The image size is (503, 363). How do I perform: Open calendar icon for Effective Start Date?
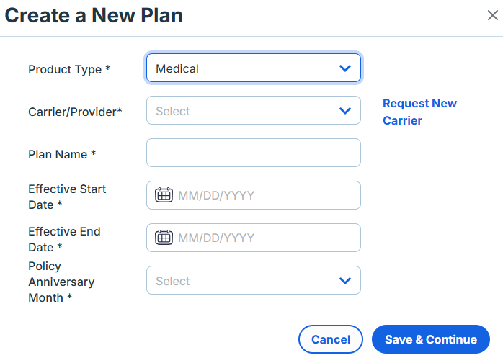coord(164,195)
